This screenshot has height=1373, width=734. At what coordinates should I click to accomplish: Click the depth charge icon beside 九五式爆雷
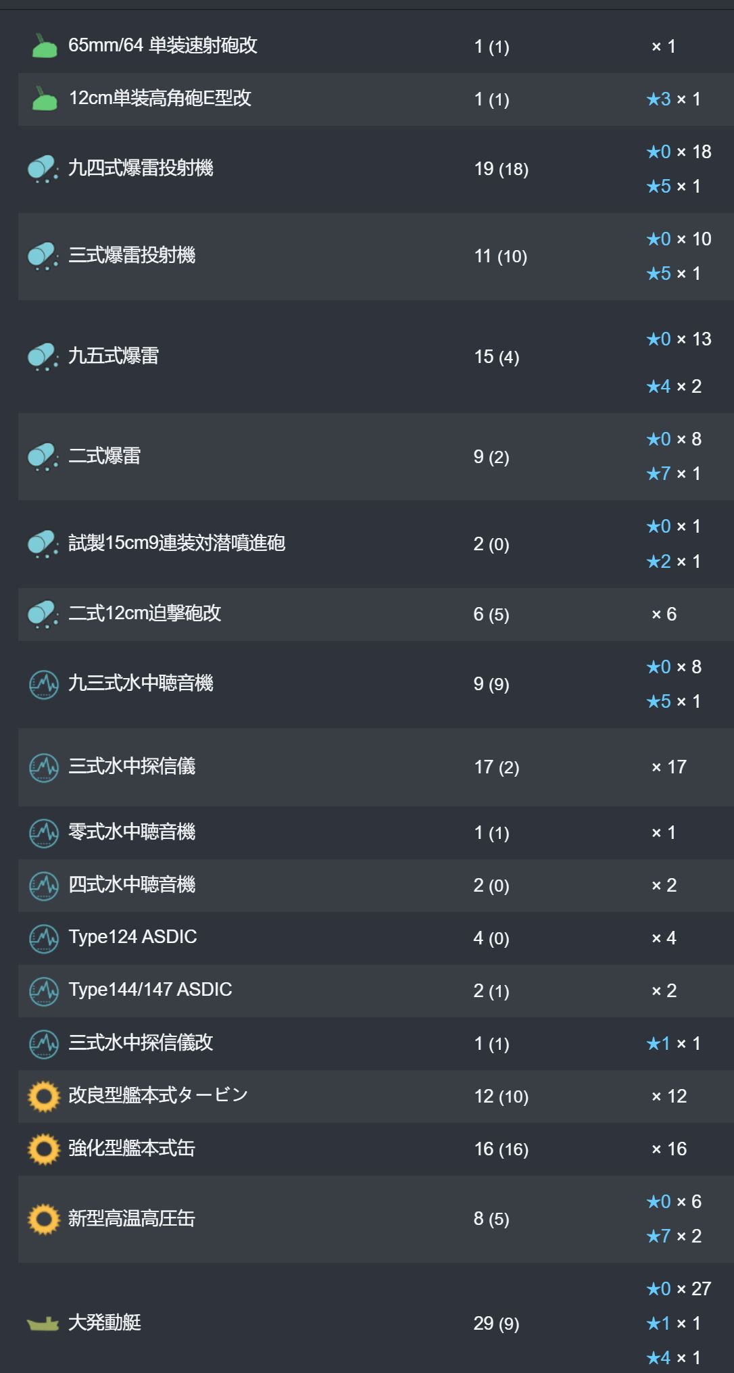point(43,356)
